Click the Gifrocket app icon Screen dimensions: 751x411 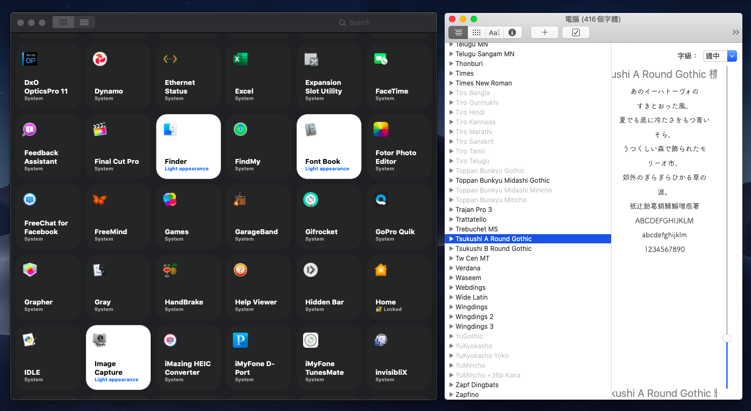[311, 199]
